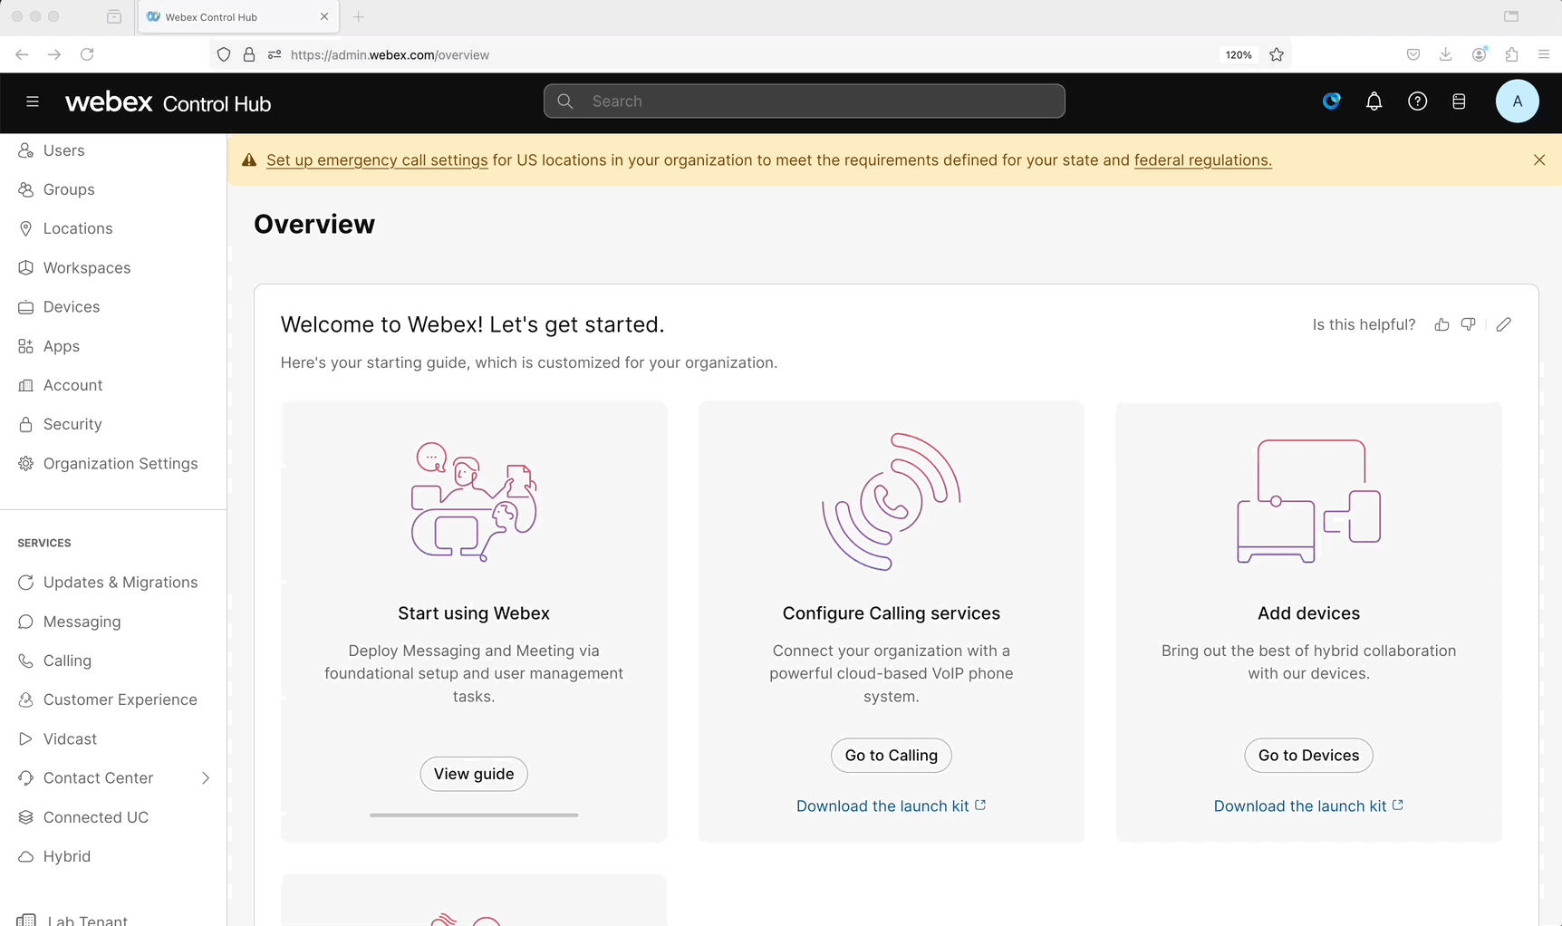Click the Webex AI Assistant icon
Viewport: 1562px width, 926px height.
pos(1331,101)
